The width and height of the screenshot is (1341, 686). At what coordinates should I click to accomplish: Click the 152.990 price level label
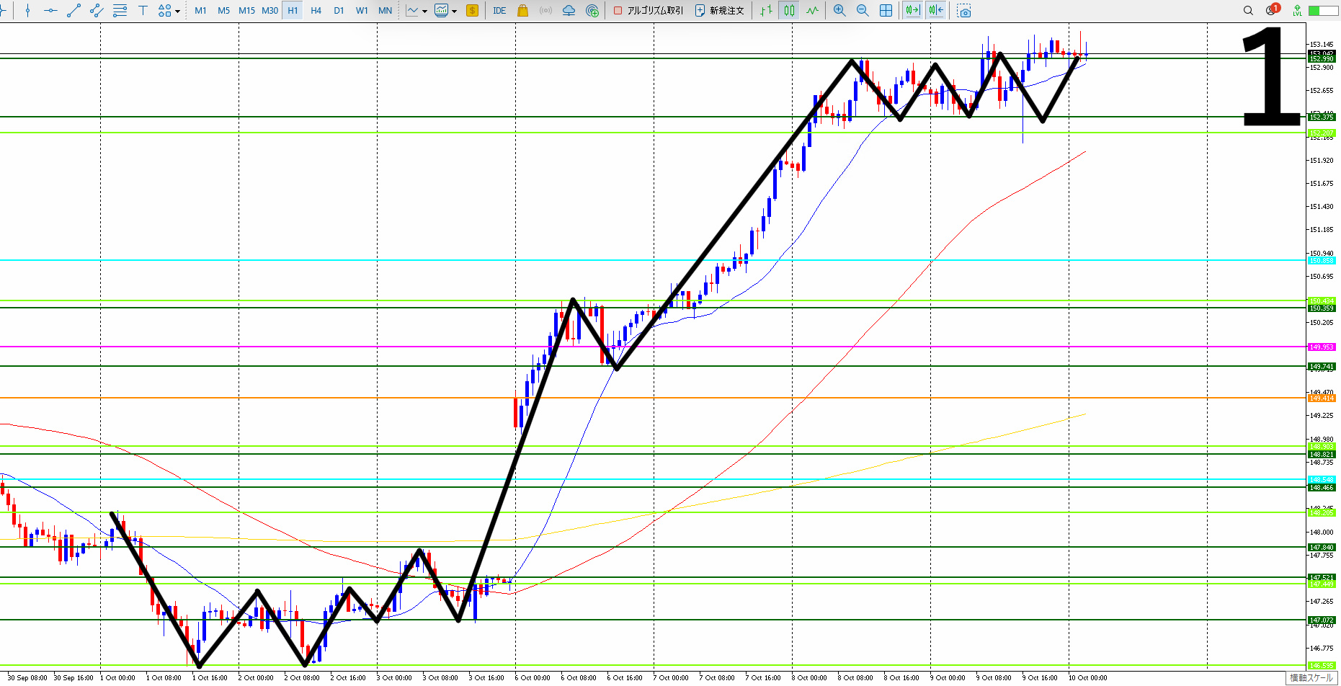point(1322,59)
